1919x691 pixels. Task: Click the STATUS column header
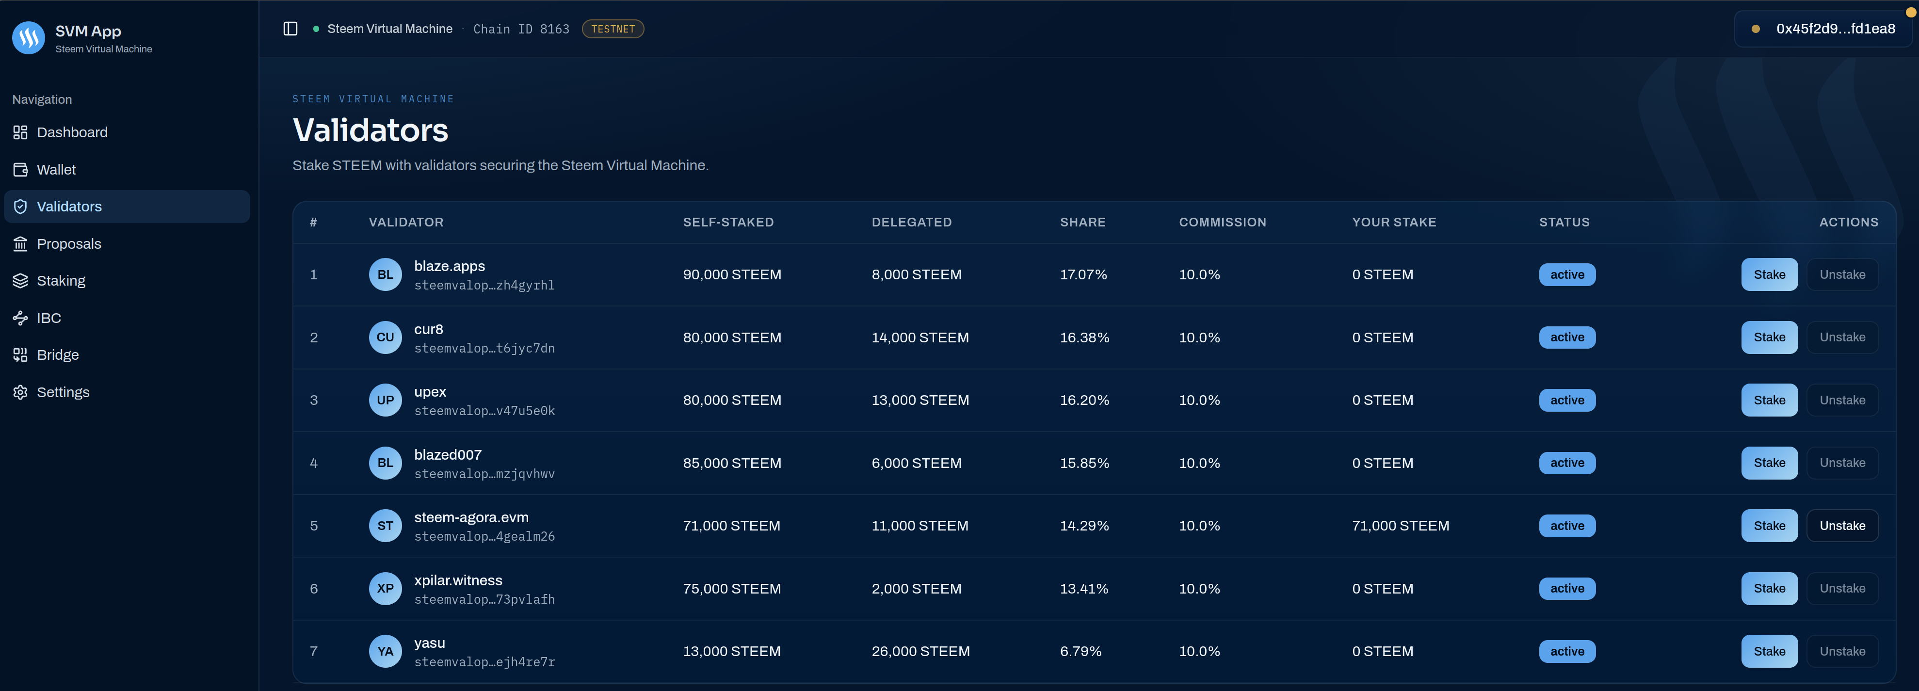click(1564, 222)
